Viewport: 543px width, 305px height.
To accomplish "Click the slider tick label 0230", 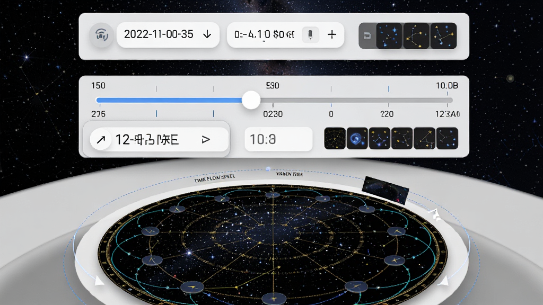I will (x=273, y=114).
